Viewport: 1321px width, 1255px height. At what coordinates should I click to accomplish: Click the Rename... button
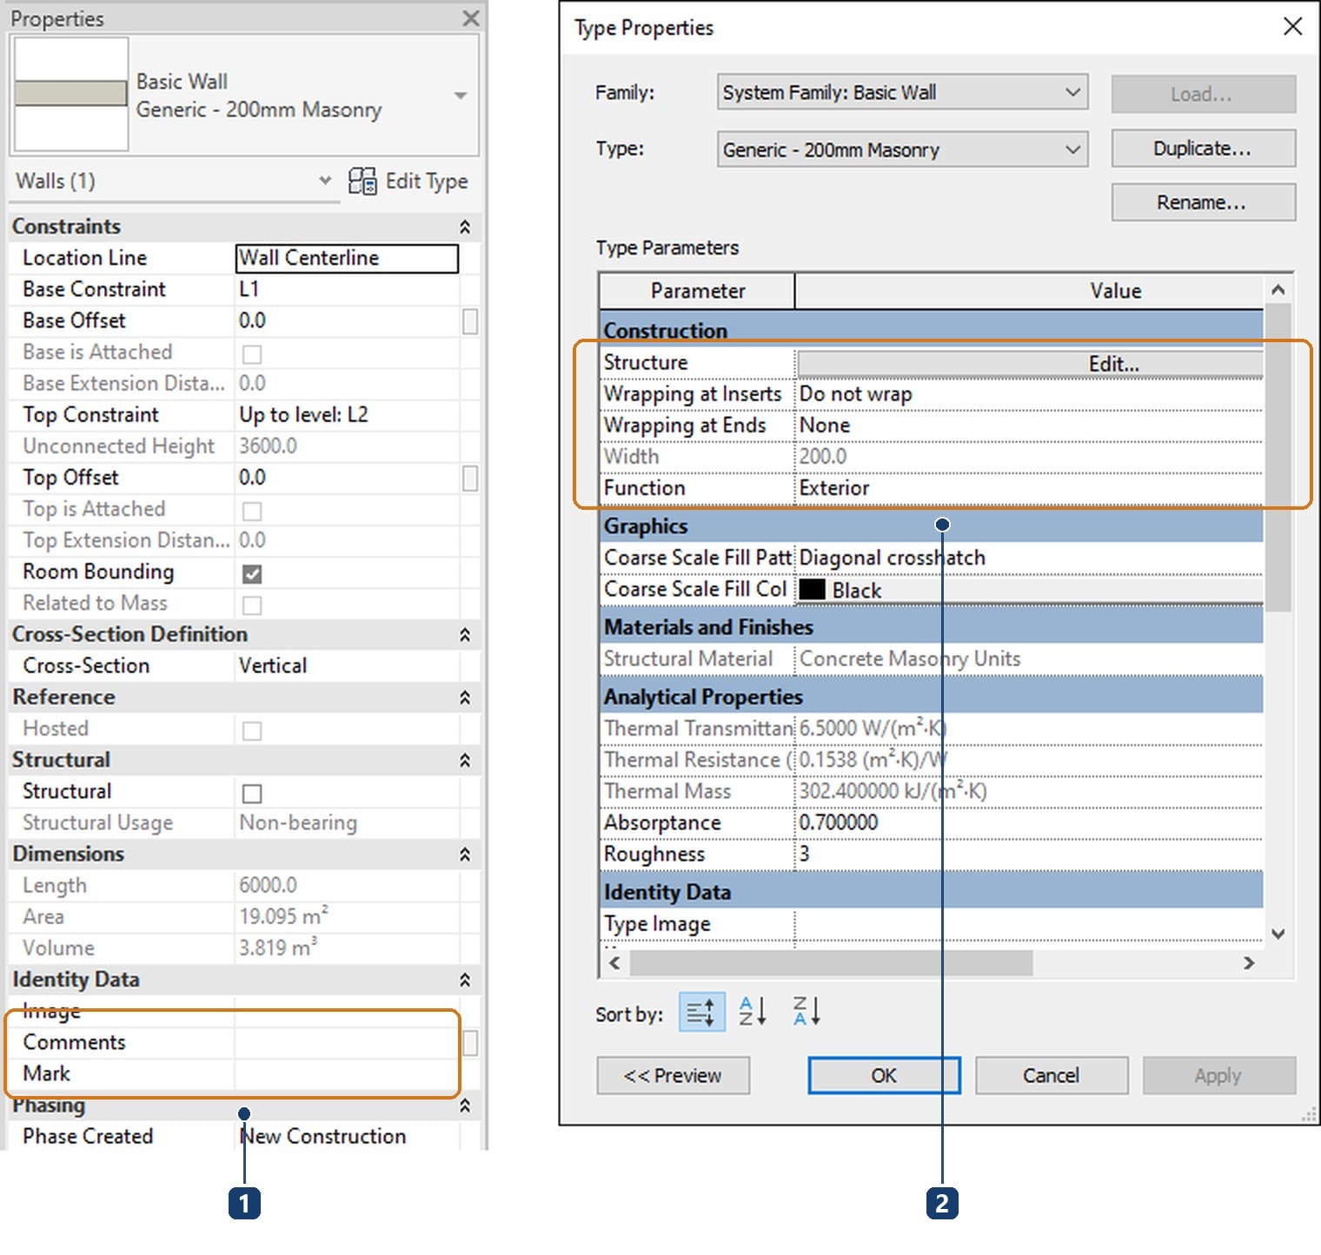pos(1203,202)
